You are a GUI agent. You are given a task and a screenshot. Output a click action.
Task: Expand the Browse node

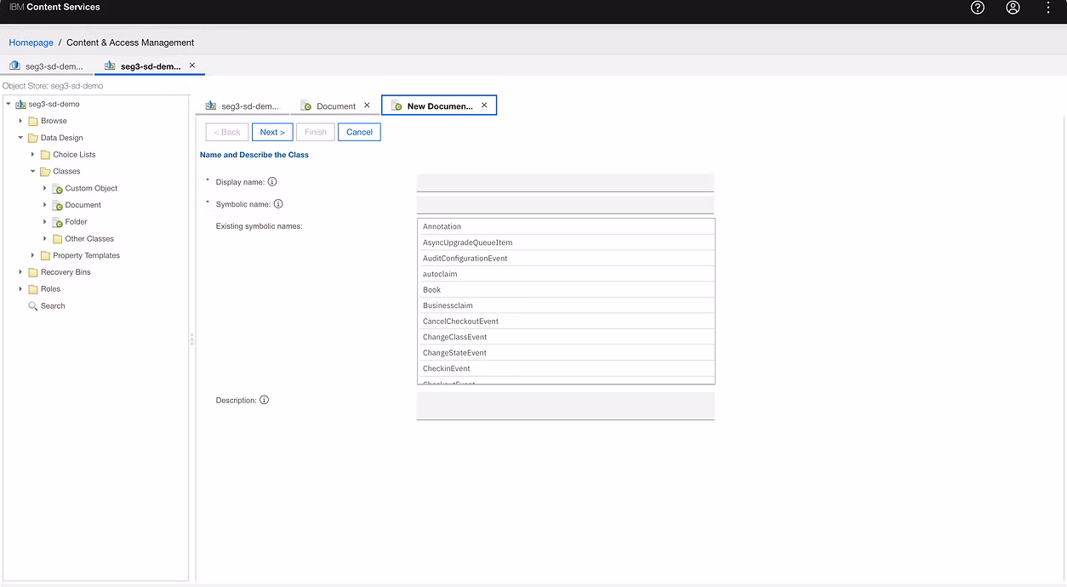click(x=20, y=121)
